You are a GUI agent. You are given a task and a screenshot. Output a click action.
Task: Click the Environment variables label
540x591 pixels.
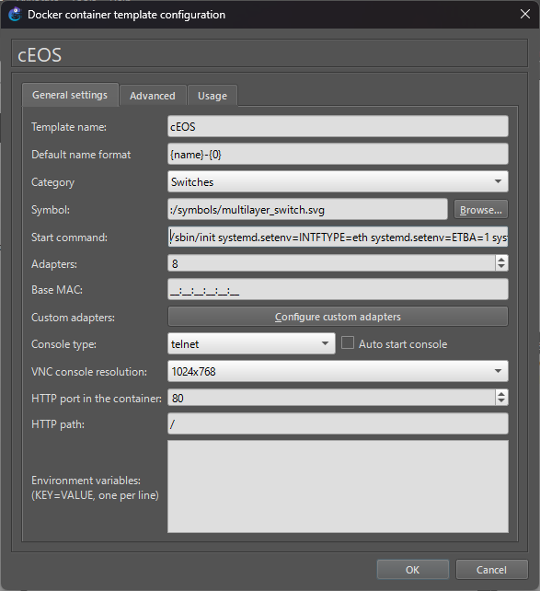point(95,488)
